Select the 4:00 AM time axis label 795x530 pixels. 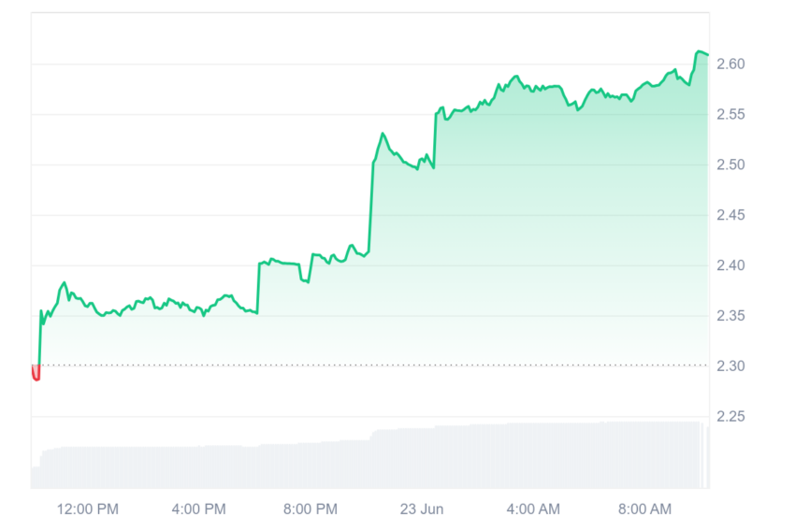point(533,509)
